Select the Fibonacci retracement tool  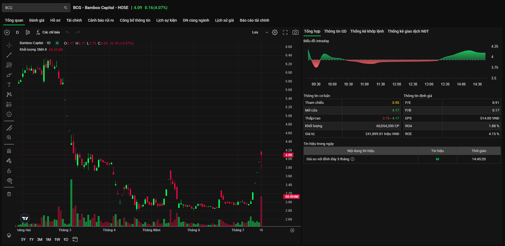[9, 65]
